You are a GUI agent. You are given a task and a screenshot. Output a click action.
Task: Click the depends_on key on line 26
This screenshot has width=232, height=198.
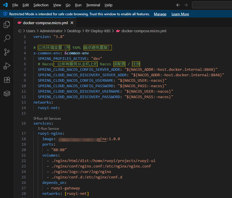[x=53, y=182]
